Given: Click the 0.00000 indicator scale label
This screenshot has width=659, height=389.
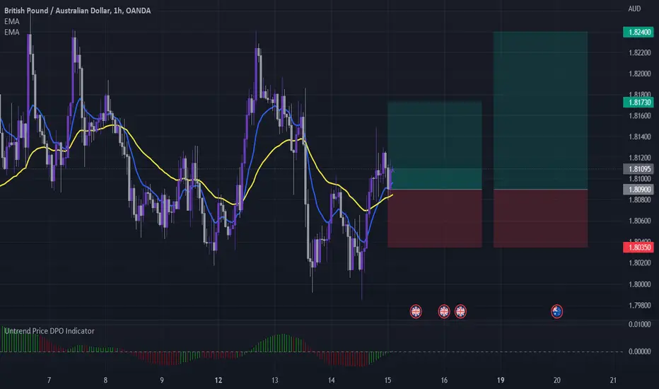Looking at the screenshot, I should click(x=640, y=352).
